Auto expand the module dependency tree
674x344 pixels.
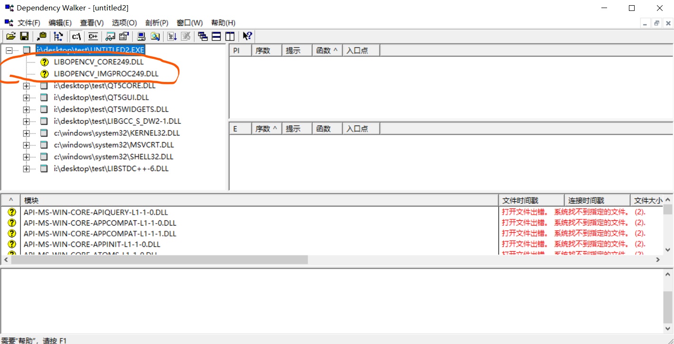pyautogui.click(x=58, y=36)
